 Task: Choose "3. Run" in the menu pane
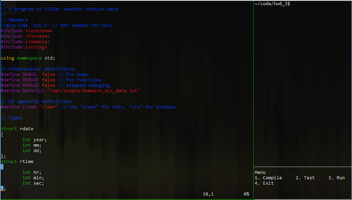pos(337,178)
